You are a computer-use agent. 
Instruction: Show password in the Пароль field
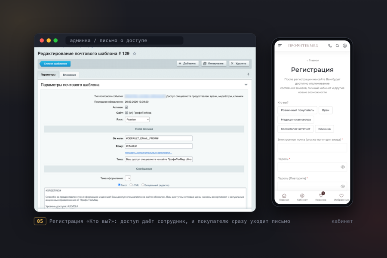343,167
